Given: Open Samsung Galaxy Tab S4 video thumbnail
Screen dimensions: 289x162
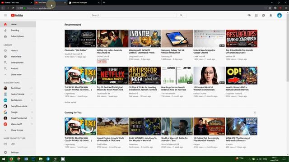Looking at the screenshot, I should click(x=177, y=39).
